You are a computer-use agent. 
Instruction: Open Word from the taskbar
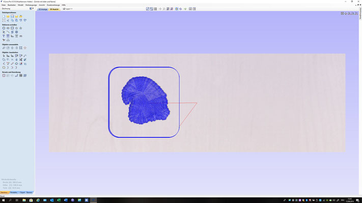tap(66, 200)
